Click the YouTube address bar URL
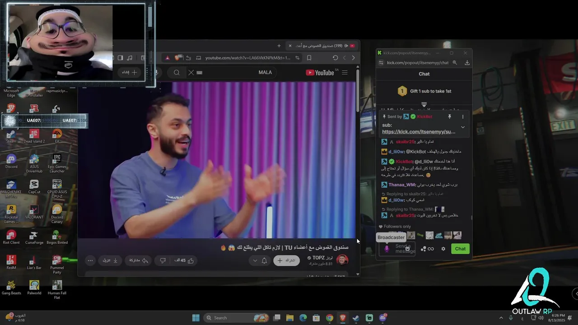Screen dimensions: 578x325 [x=248, y=58]
